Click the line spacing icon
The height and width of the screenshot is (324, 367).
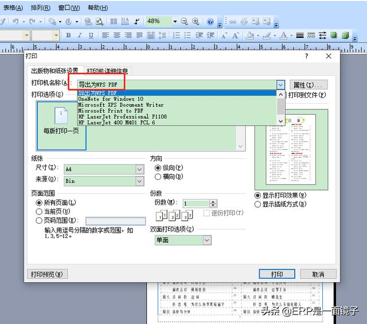pos(162,36)
